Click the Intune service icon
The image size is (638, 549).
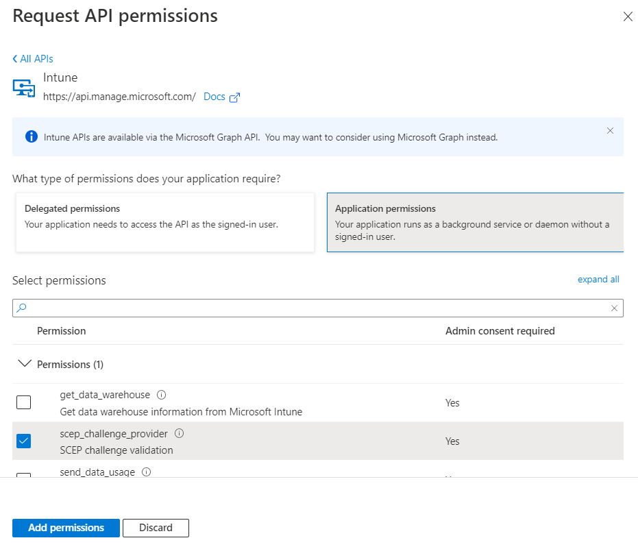[x=24, y=88]
